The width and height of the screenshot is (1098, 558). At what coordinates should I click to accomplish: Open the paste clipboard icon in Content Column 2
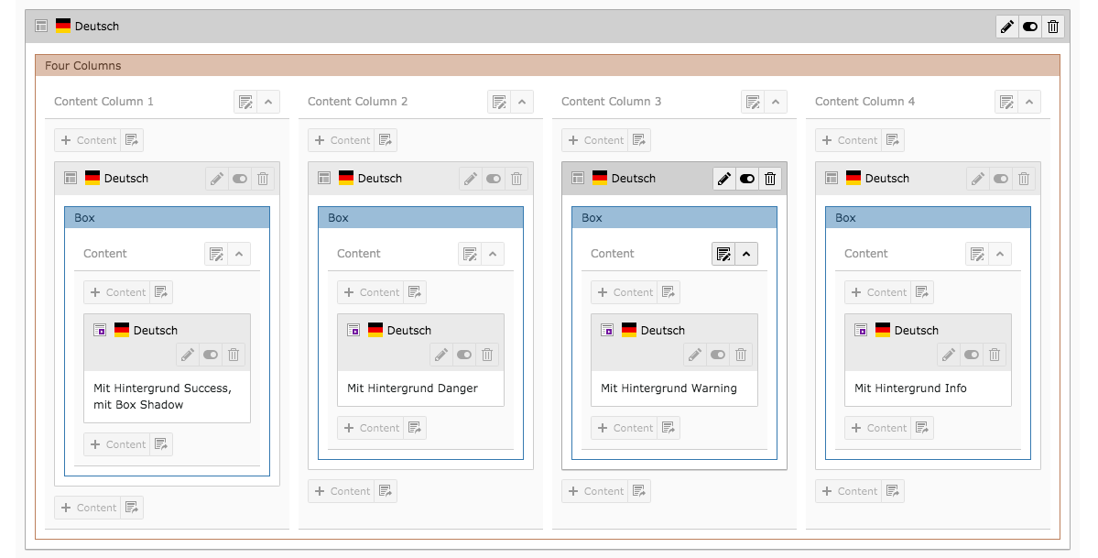(x=386, y=139)
